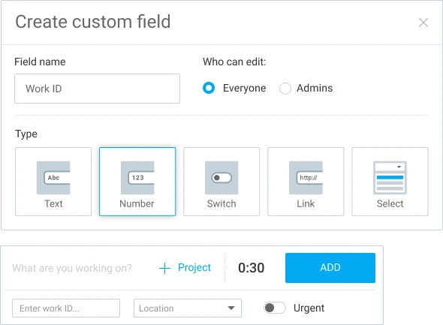Add a Project via plus link
Image resolution: width=443 pixels, height=325 pixels.
[x=185, y=268]
